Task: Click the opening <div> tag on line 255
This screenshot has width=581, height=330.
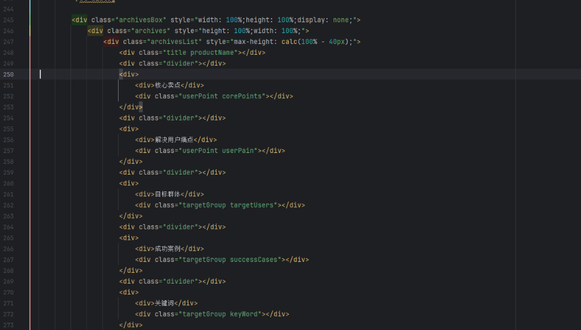Action: [129, 129]
